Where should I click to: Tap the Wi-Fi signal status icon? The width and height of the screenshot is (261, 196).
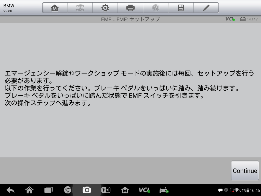click(x=237, y=190)
